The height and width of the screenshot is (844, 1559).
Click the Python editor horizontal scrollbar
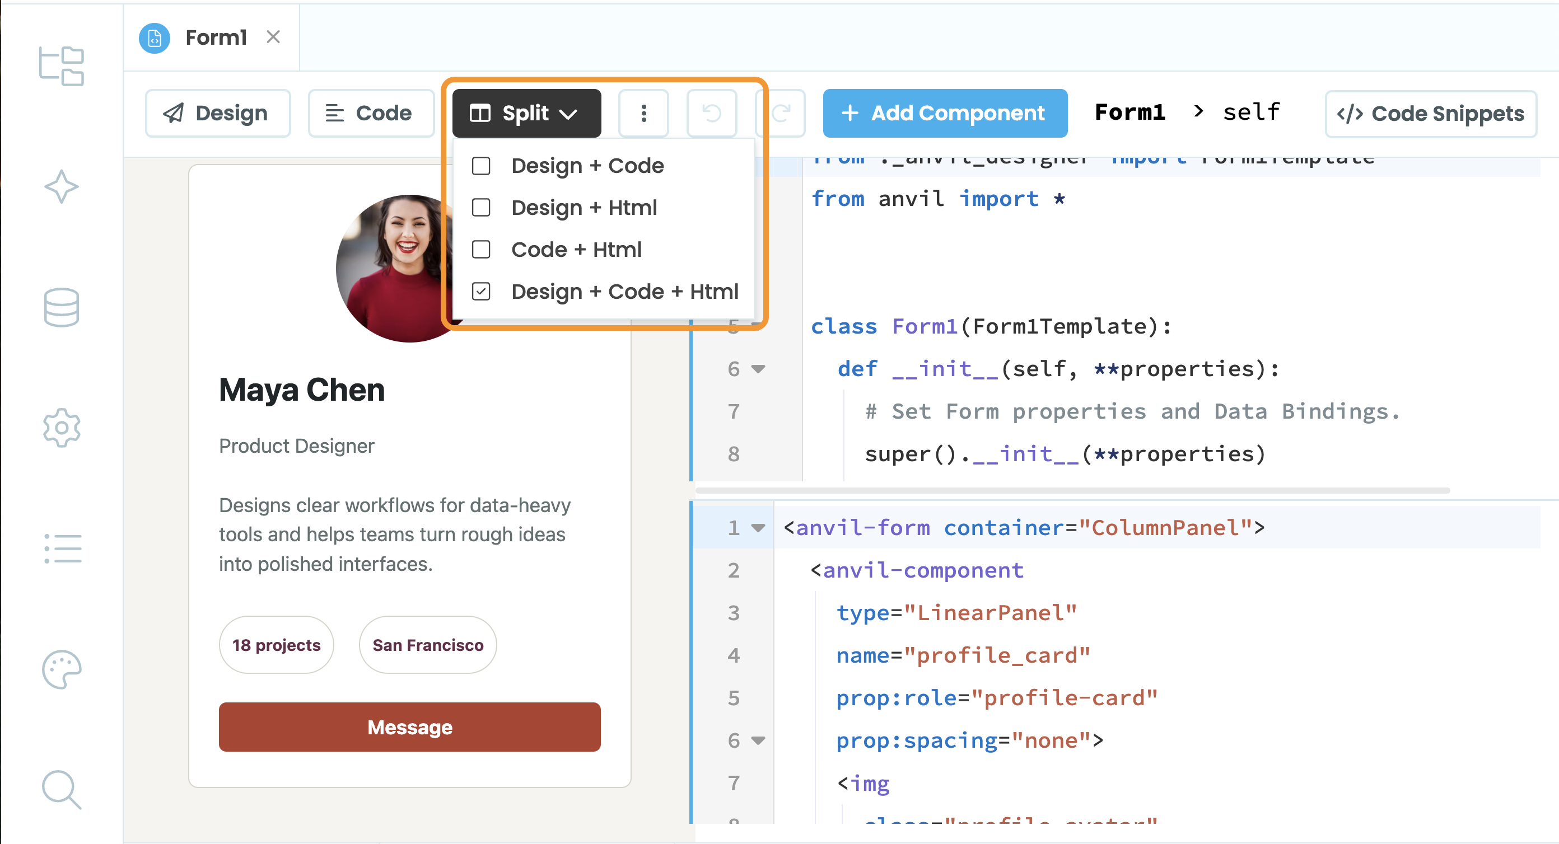1072,490
